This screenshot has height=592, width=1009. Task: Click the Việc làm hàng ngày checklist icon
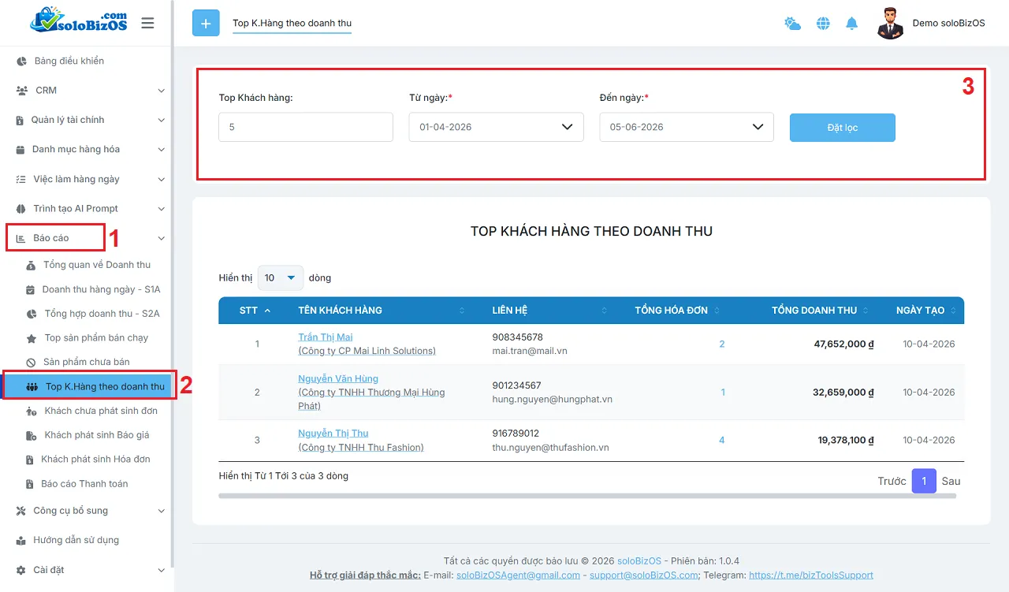(x=21, y=180)
